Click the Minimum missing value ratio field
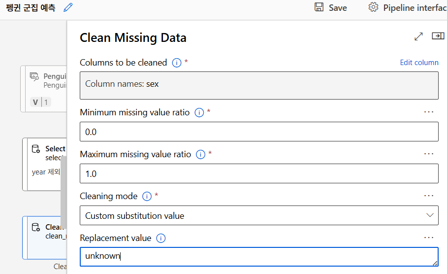Viewport: 447px width, 274px height. tap(259, 132)
